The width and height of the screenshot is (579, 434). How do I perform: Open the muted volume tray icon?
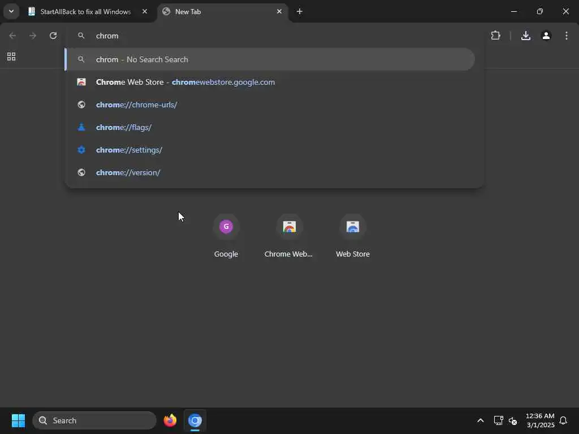pyautogui.click(x=513, y=420)
